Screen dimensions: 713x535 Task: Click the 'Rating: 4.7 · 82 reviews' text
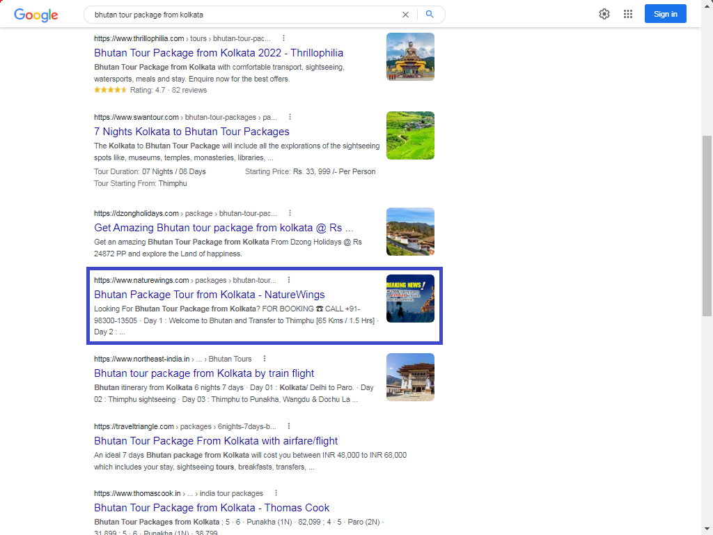tap(169, 90)
